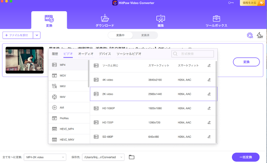
Task: Click the MOV format icon
Action: click(x=54, y=76)
